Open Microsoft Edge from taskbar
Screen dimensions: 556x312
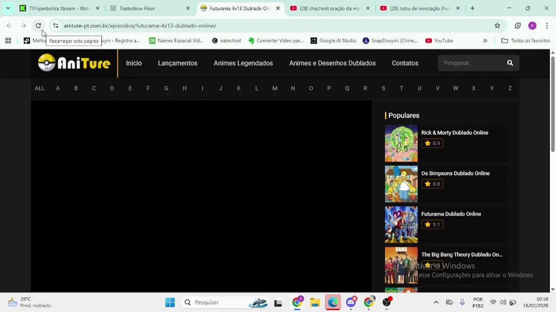[333, 302]
